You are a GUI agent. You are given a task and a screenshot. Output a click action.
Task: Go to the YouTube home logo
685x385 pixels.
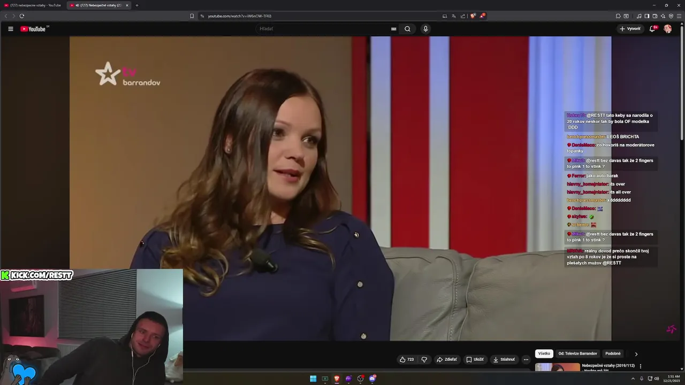click(x=33, y=29)
